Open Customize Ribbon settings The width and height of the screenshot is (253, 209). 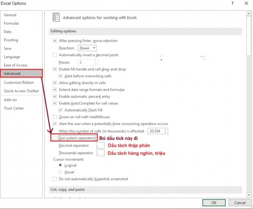click(19, 82)
